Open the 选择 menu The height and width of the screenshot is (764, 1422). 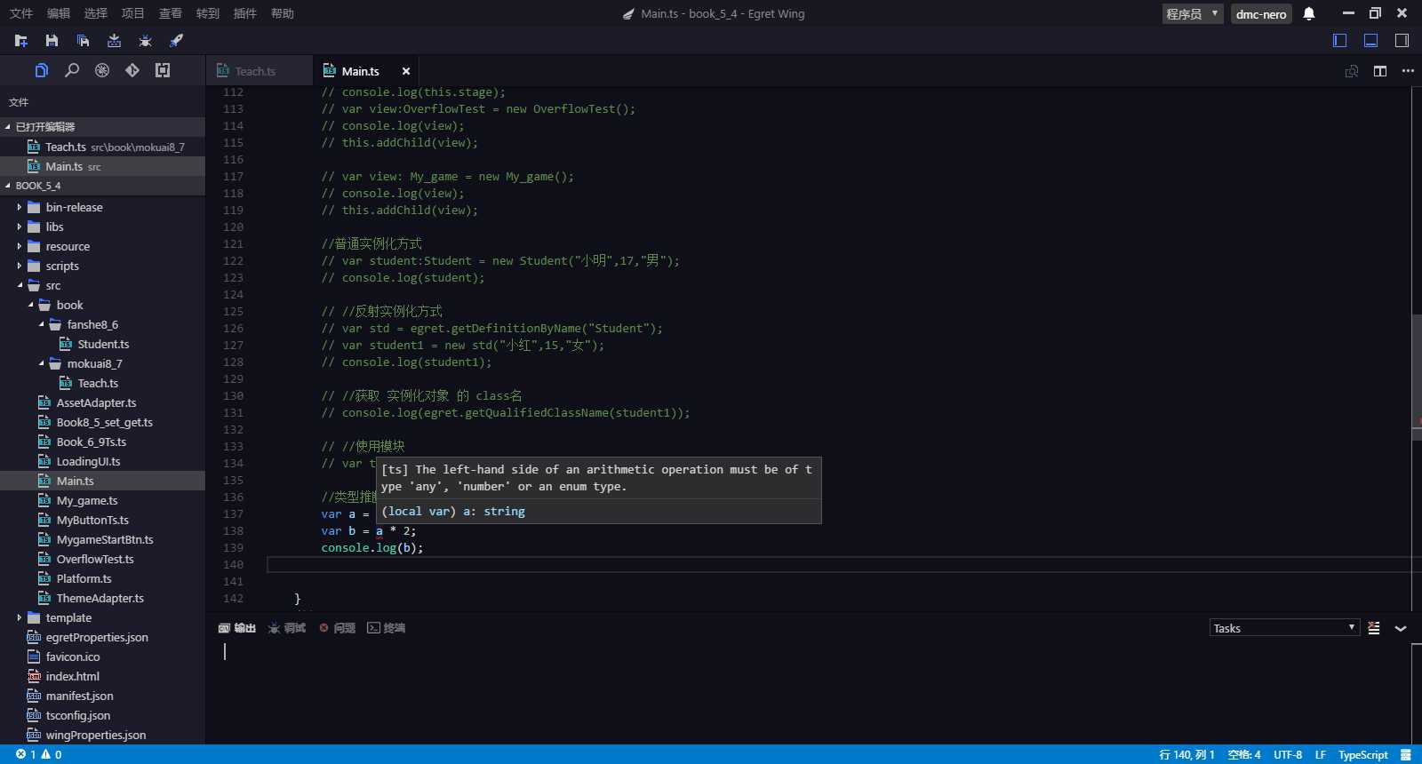[x=96, y=13]
